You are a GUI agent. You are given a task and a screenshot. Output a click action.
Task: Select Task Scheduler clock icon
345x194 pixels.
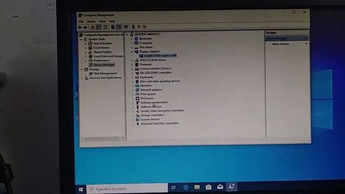point(90,44)
